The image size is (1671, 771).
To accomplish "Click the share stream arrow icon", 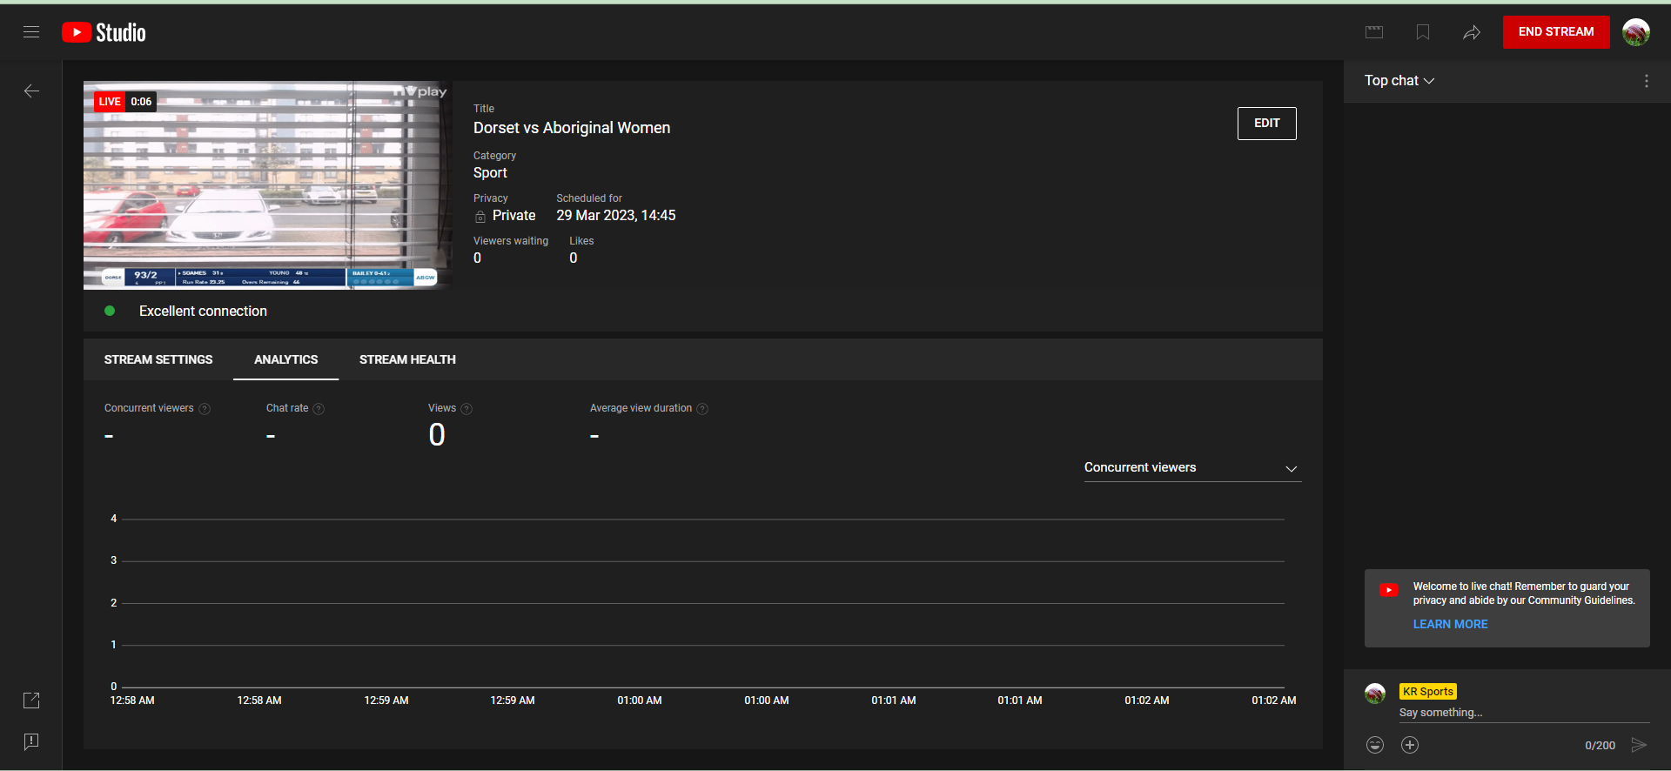I will (x=1472, y=32).
